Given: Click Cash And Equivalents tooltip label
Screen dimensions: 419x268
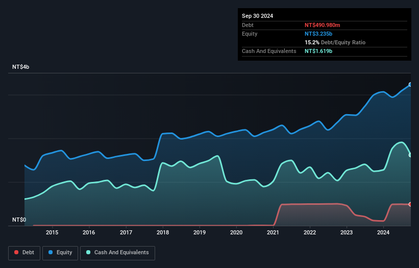Looking at the screenshot, I should pos(269,51).
